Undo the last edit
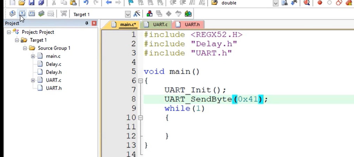Image resolution: width=354 pixels, height=157 pixels. (86, 2)
